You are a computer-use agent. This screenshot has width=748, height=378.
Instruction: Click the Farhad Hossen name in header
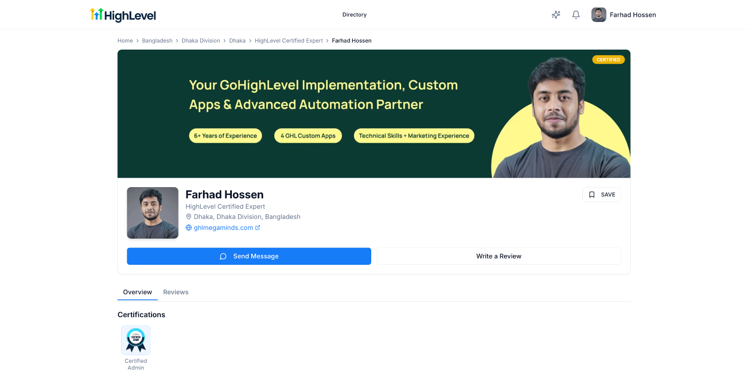pos(633,15)
